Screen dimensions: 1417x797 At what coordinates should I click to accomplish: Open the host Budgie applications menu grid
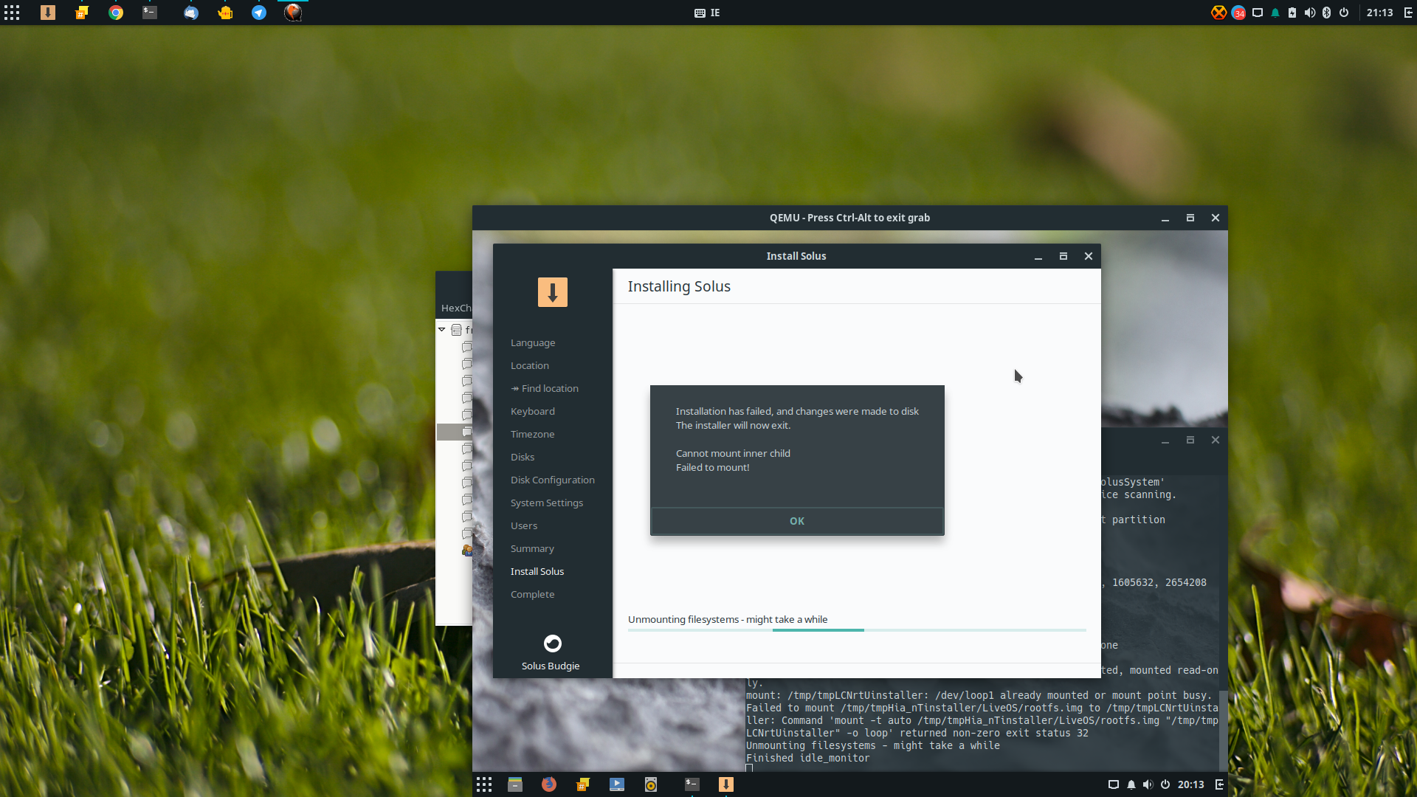12,13
